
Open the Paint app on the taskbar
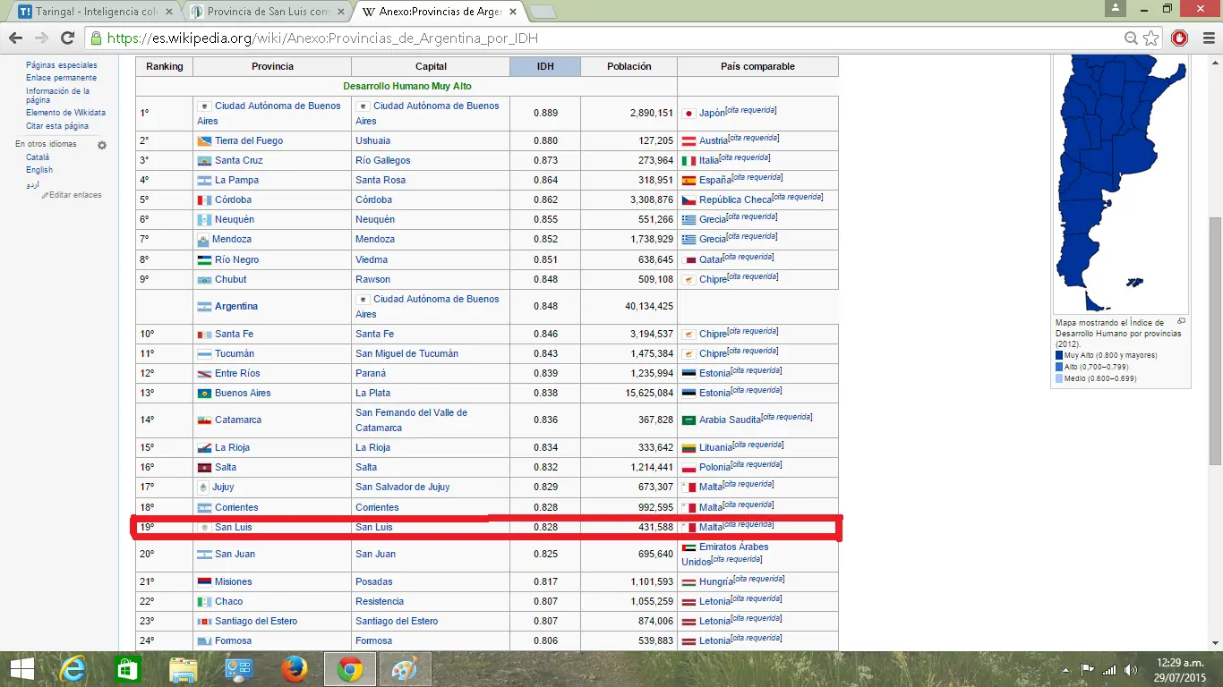[405, 669]
